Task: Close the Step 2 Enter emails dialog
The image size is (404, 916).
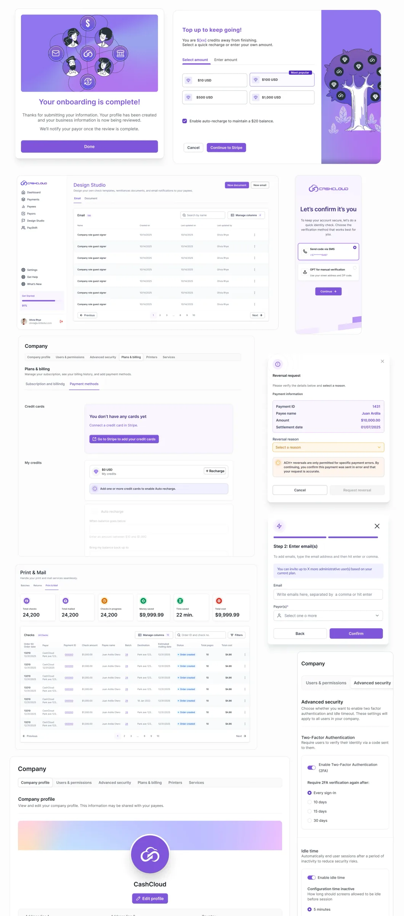Action: tap(377, 526)
